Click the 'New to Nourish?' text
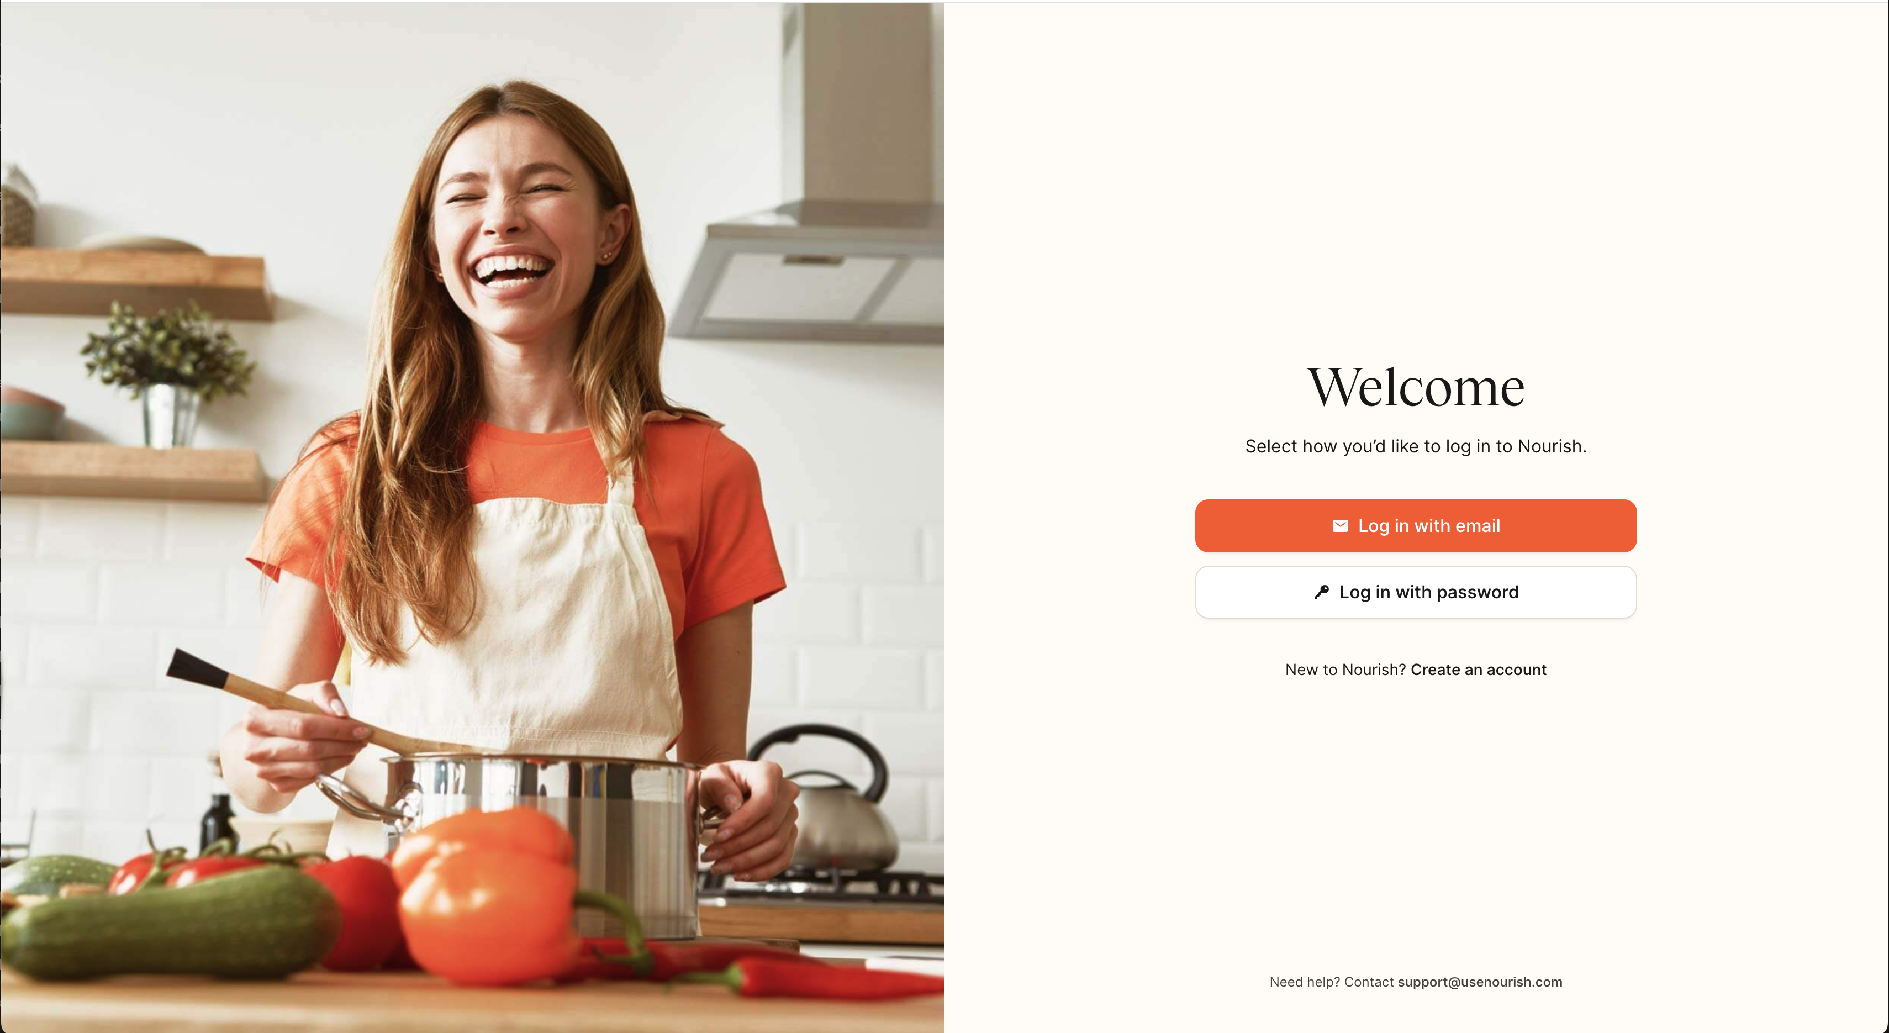1889x1033 pixels. tap(1345, 670)
